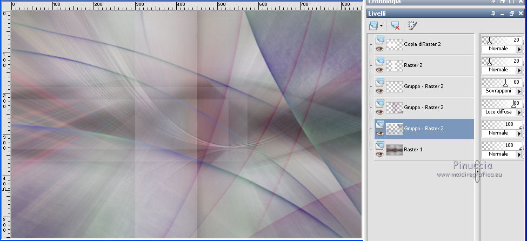This screenshot has height=241, width=527.
Task: Click the layer type icon of Copia diRaster 2
Action: tap(380, 40)
